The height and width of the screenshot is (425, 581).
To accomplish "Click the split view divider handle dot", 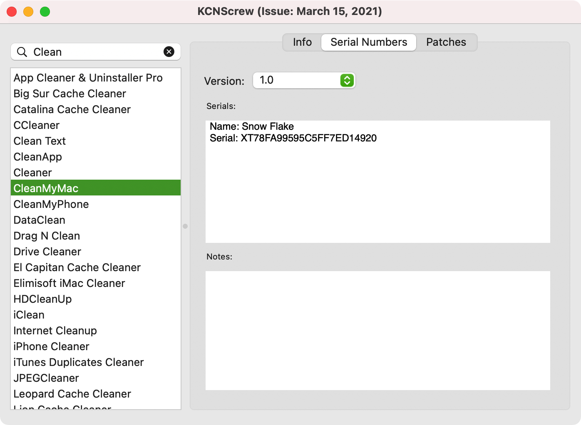I will (x=185, y=226).
